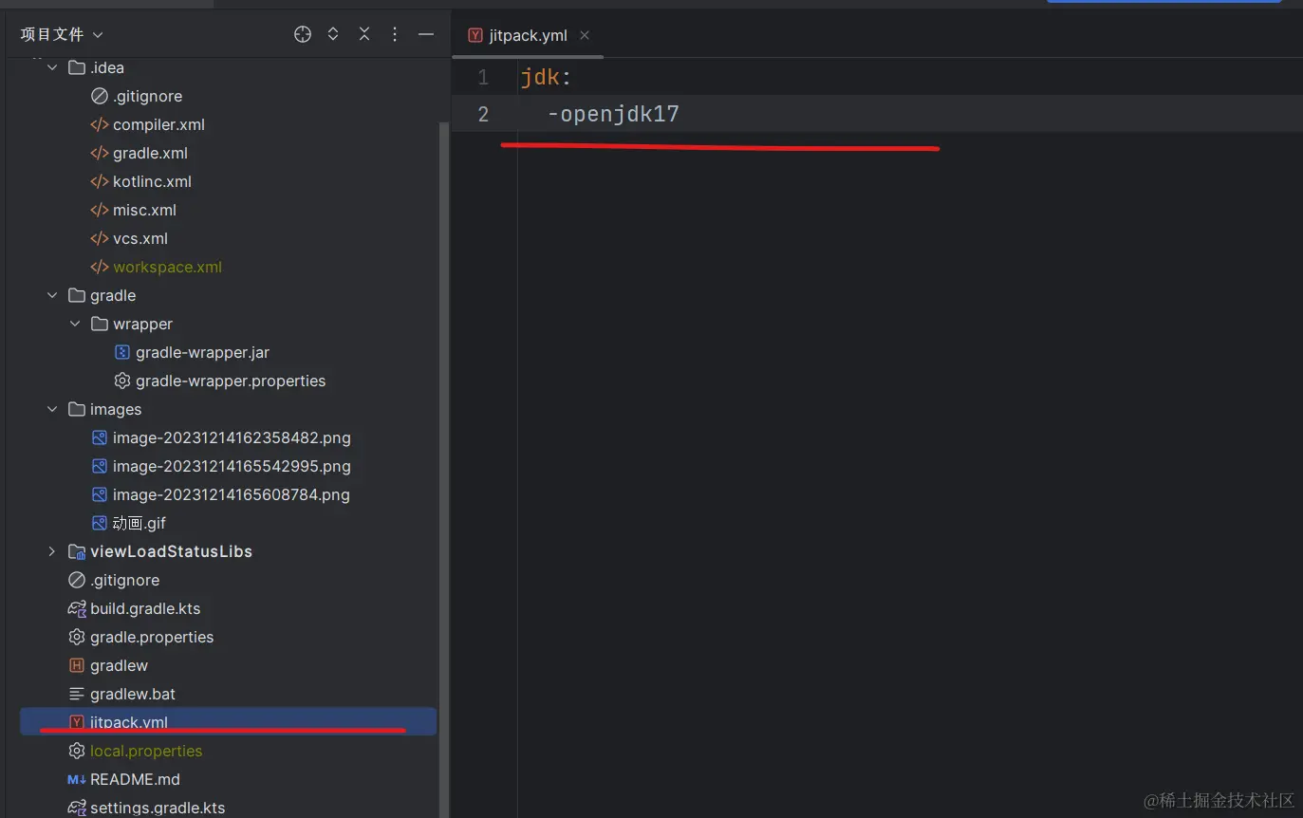Click the wrapper folder icon

click(100, 324)
